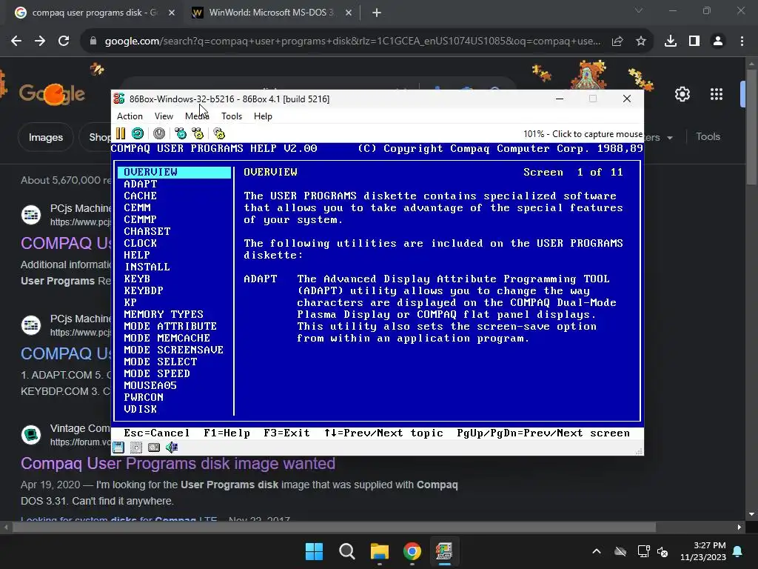Click the 86Box window title icon
This screenshot has height=569, width=758.
(119, 99)
